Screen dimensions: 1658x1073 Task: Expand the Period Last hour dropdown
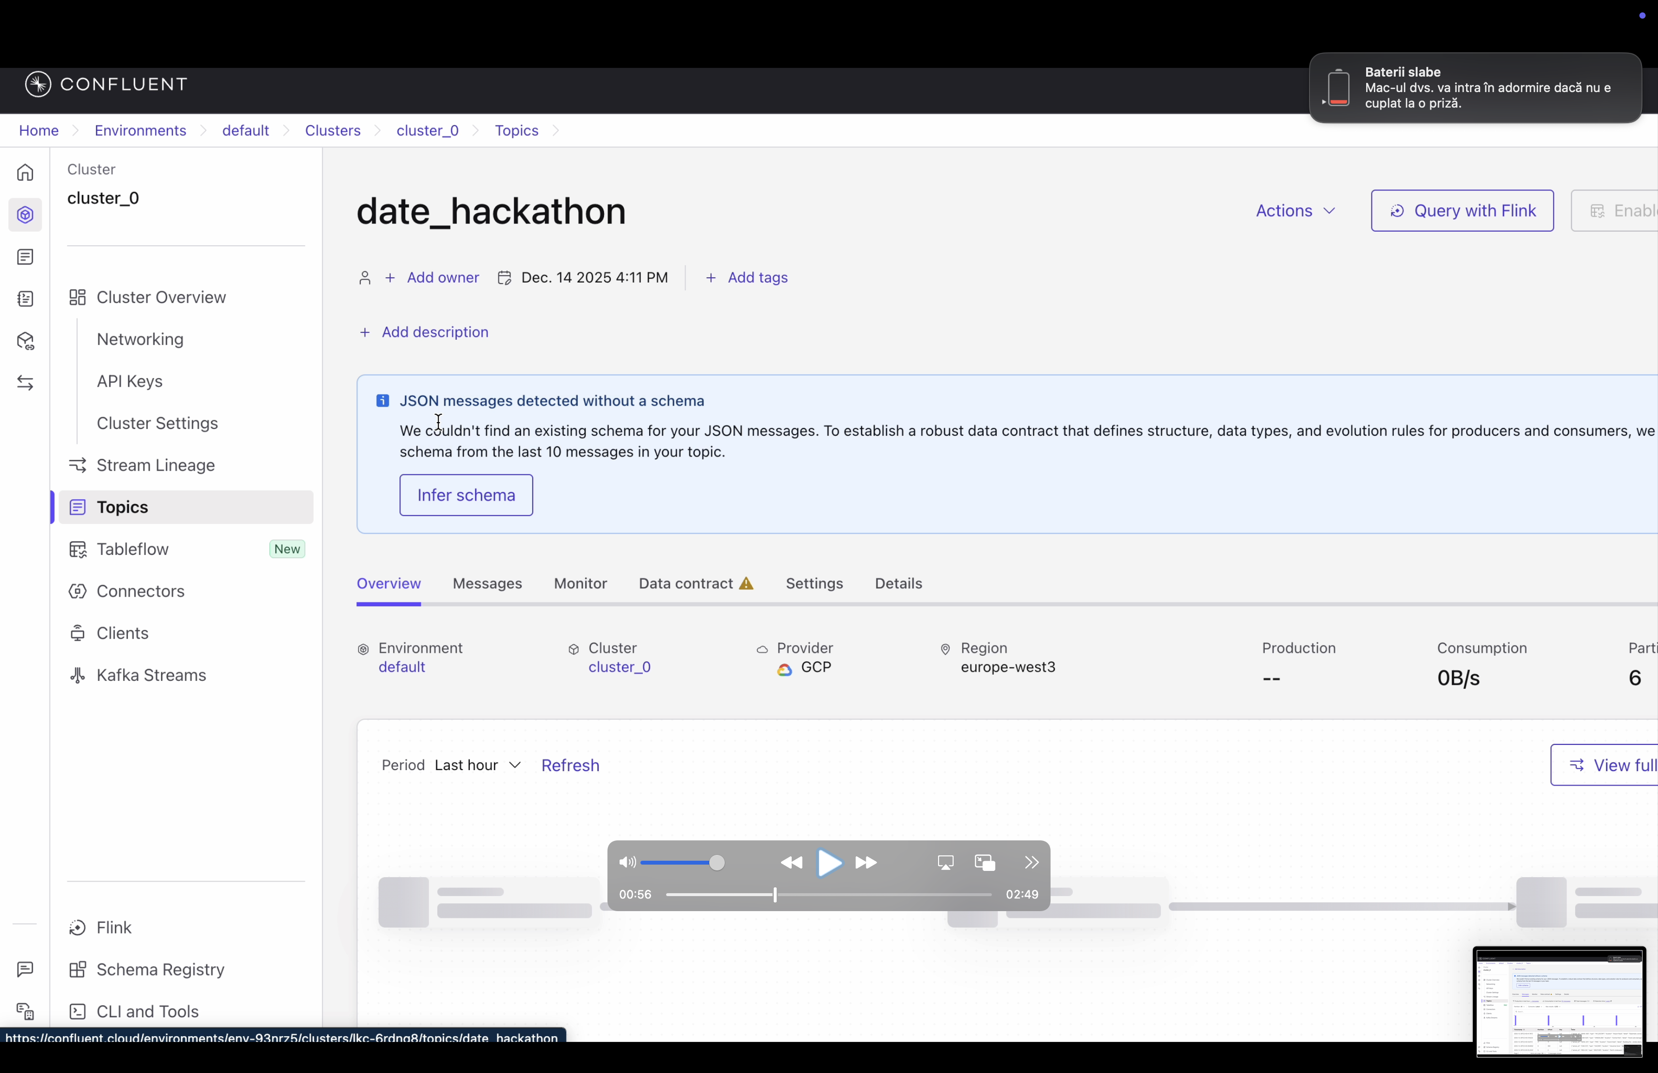478,765
